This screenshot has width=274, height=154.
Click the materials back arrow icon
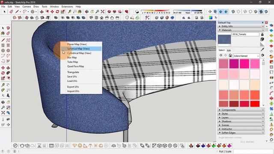click(221, 56)
